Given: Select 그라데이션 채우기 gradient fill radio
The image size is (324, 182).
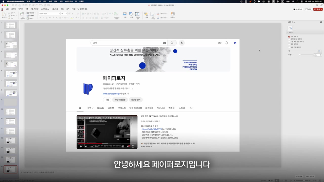Looking at the screenshot, I should coord(289,39).
